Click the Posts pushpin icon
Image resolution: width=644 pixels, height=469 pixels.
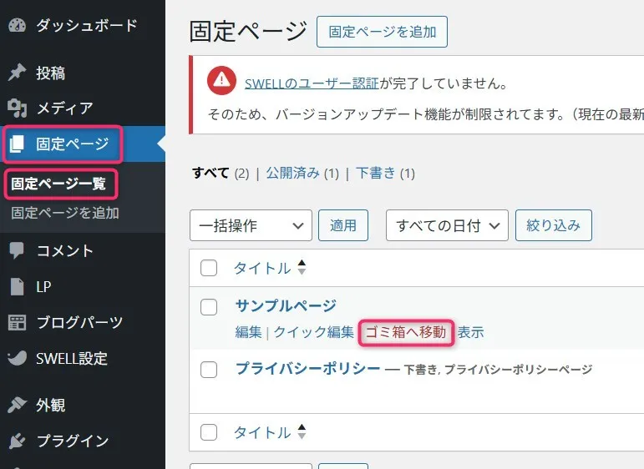(x=17, y=73)
